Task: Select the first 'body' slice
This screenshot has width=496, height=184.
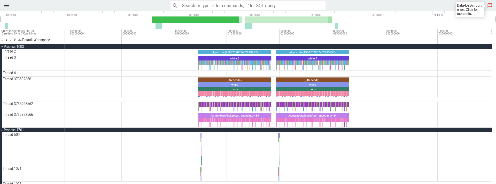Action: click(235, 89)
